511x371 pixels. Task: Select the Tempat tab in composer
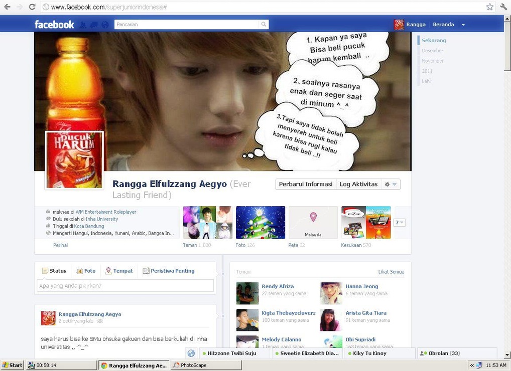coord(119,271)
